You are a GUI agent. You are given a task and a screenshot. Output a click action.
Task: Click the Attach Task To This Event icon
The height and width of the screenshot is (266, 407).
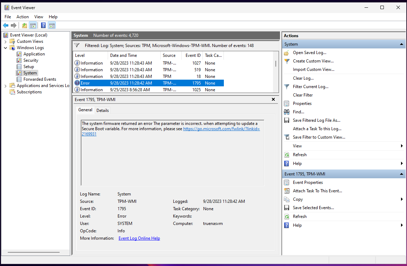click(287, 191)
